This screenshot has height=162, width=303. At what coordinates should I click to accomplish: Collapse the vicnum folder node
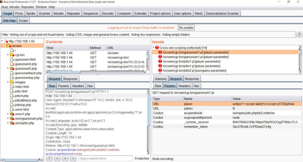(5, 46)
